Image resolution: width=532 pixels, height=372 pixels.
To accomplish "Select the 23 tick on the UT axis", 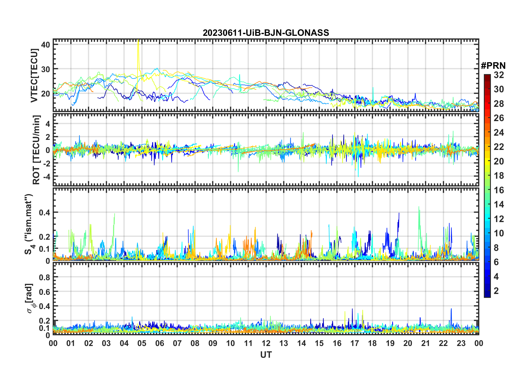I will pos(461,343).
